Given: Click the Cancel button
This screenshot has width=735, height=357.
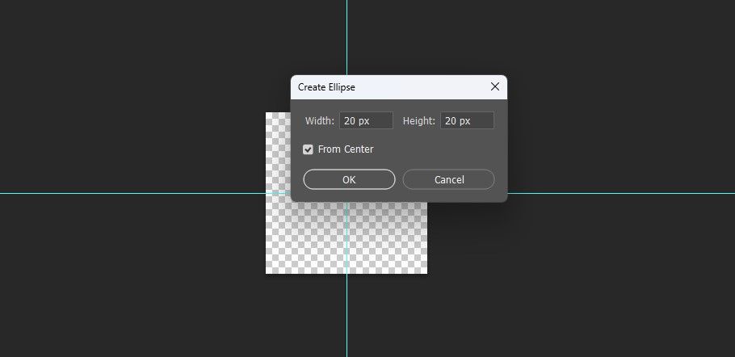Looking at the screenshot, I should pos(448,179).
